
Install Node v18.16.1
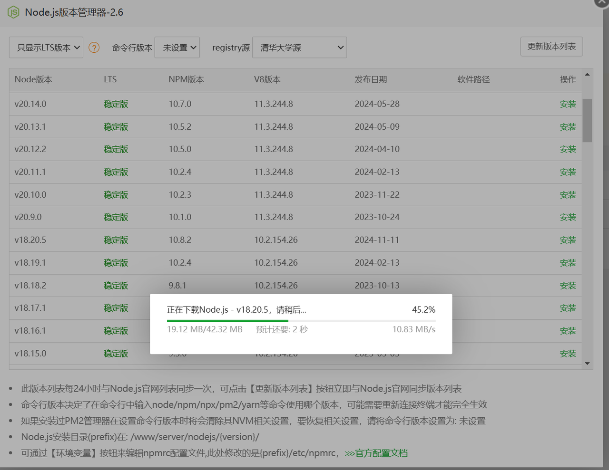pyautogui.click(x=568, y=331)
